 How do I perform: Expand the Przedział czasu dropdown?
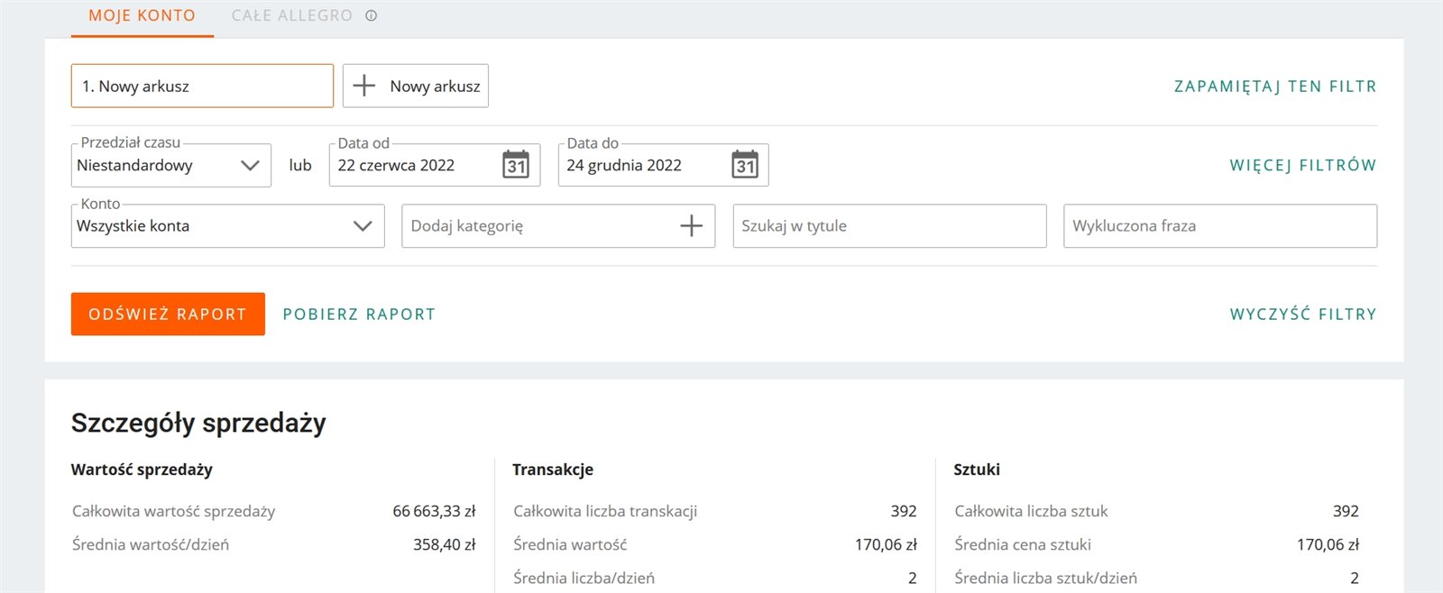250,166
